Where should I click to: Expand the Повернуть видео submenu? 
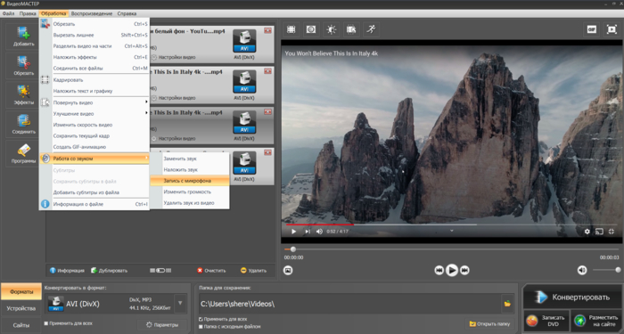(94, 102)
